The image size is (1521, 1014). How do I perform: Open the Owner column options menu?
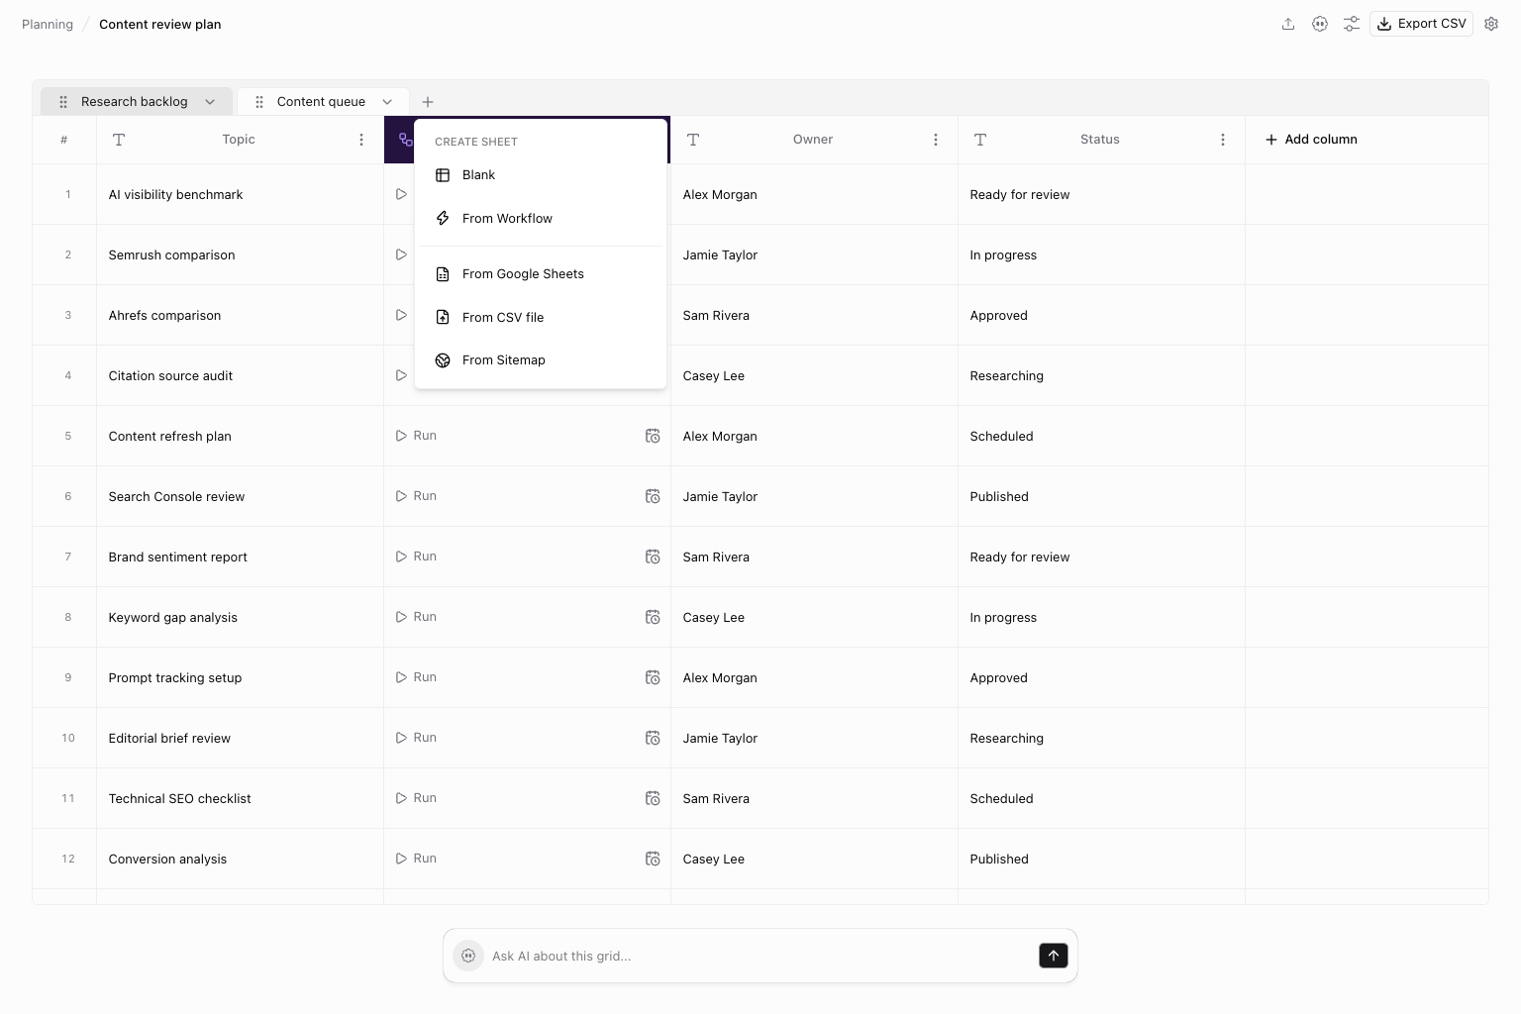coord(936,140)
